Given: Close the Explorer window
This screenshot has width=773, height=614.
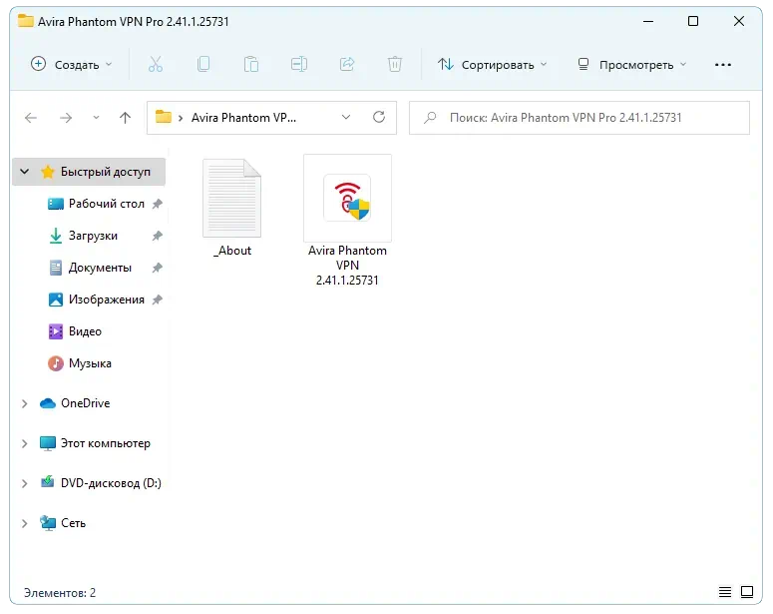Looking at the screenshot, I should (x=738, y=21).
